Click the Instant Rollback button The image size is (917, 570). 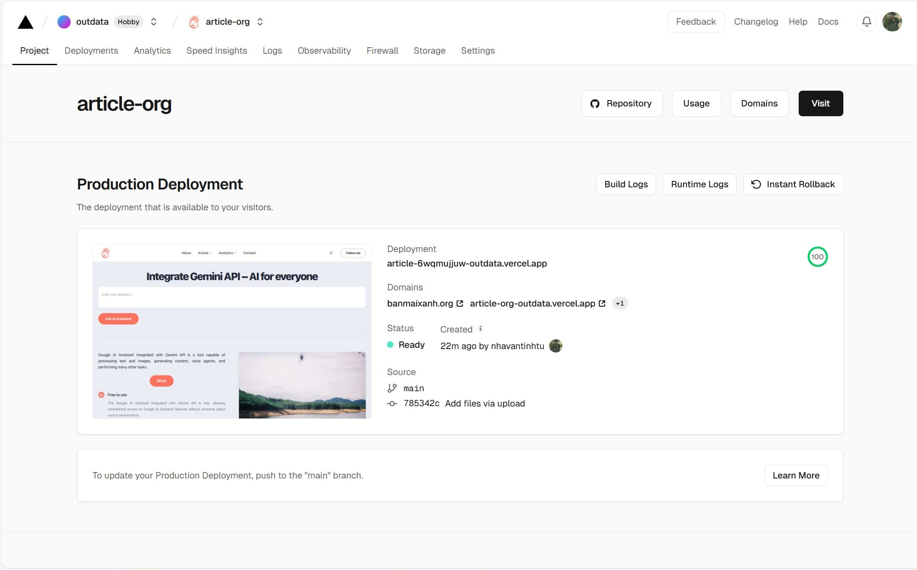point(793,184)
